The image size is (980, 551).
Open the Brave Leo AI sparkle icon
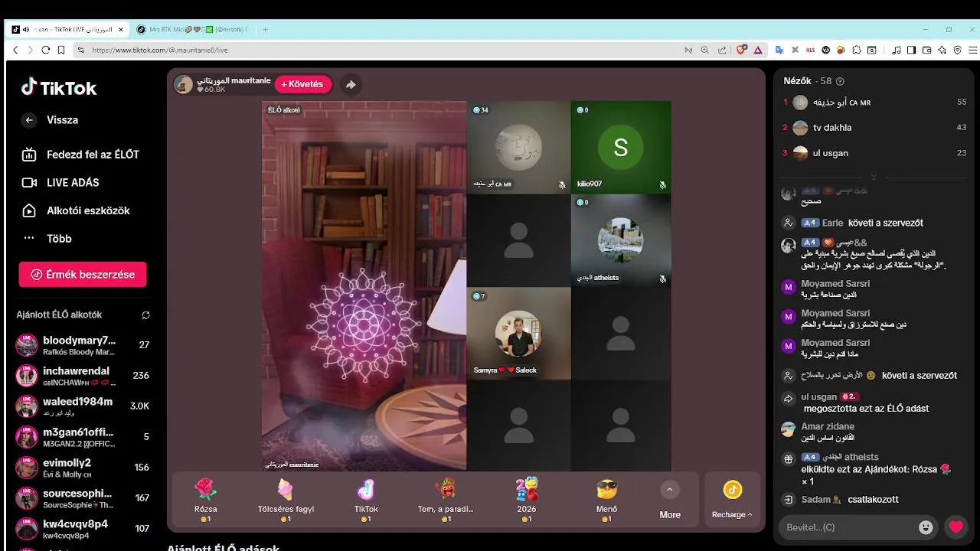click(x=942, y=50)
